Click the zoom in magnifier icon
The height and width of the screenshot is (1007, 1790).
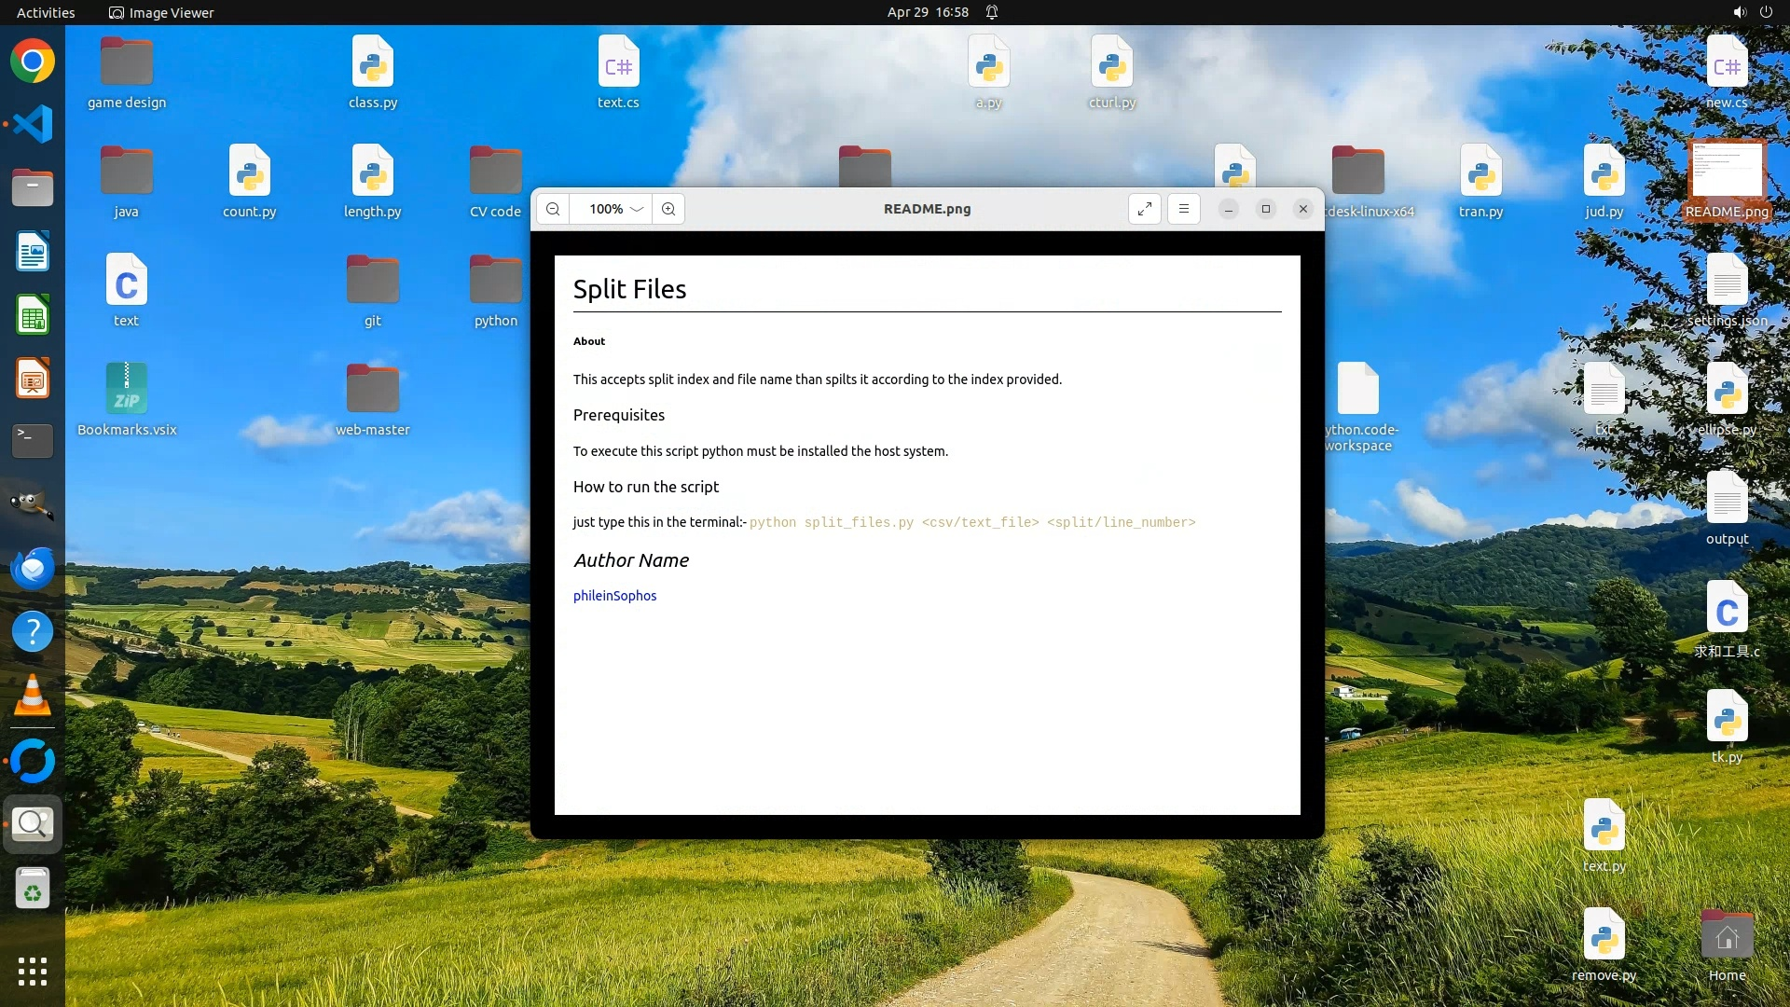click(x=668, y=209)
